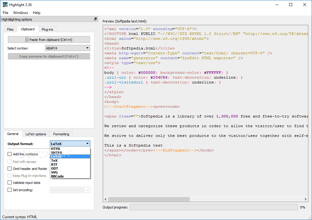Open the Select syntax dropdown
This screenshot has width=312, height=220.
pos(68,48)
